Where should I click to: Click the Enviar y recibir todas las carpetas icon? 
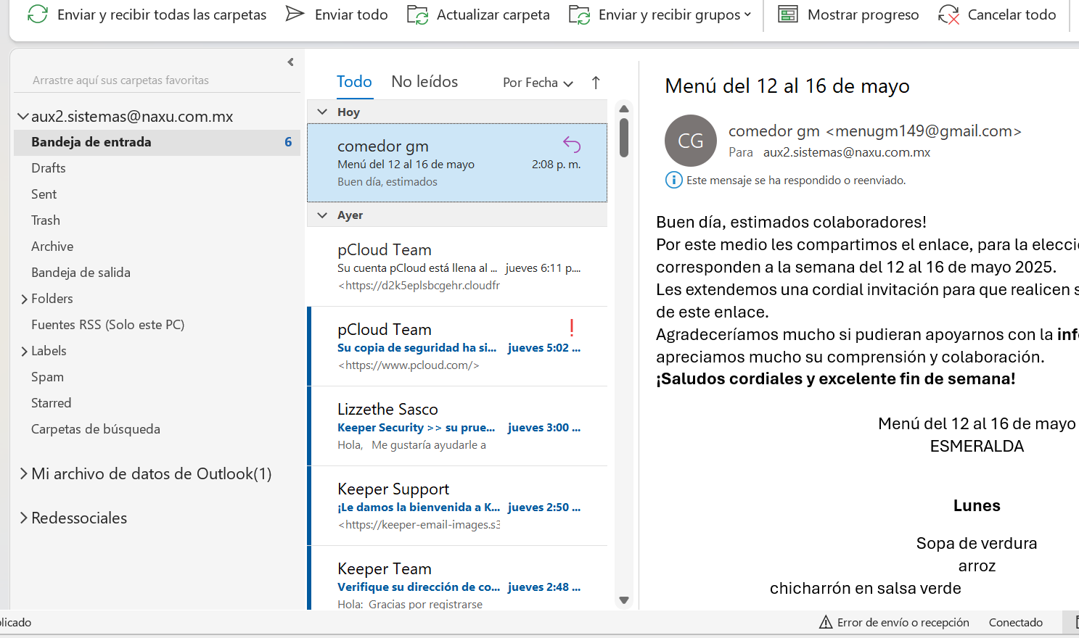click(38, 14)
